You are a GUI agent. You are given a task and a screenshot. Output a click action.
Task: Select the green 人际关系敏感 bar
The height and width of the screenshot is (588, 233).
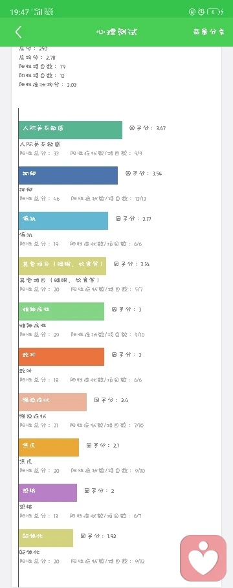pyautogui.click(x=71, y=130)
